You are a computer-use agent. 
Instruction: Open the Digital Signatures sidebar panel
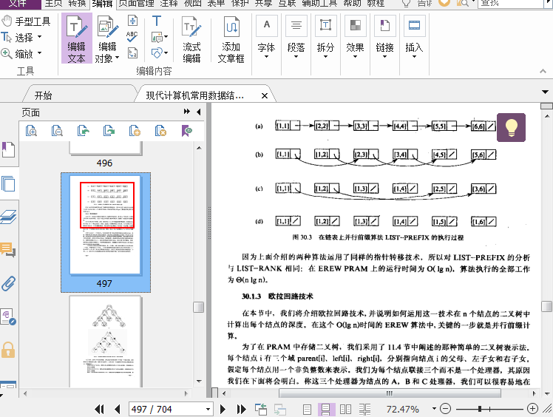click(8, 316)
